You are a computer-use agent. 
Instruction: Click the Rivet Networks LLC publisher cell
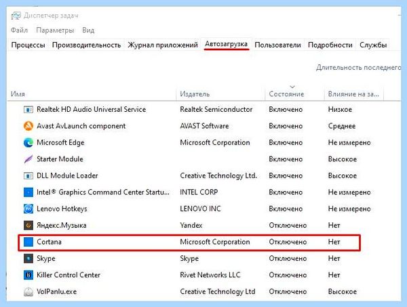tap(210, 275)
